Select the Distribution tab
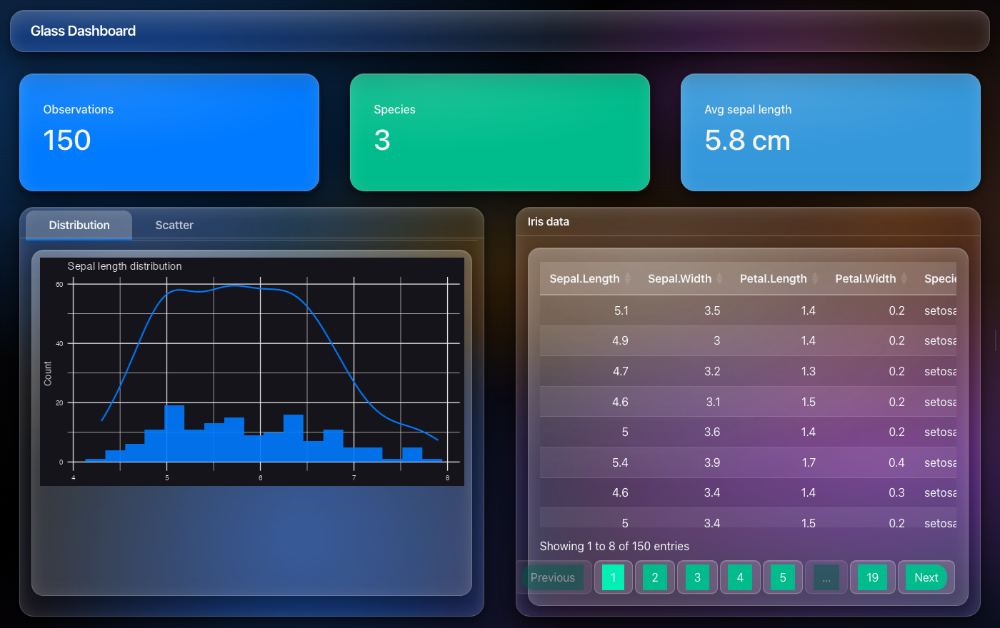Image resolution: width=1000 pixels, height=628 pixels. [x=79, y=225]
